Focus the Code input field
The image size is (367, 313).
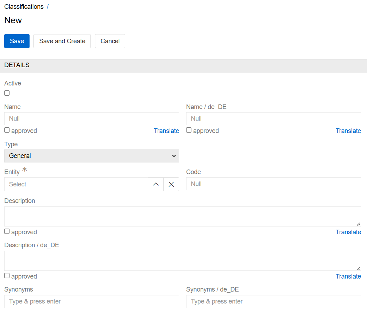(x=273, y=184)
